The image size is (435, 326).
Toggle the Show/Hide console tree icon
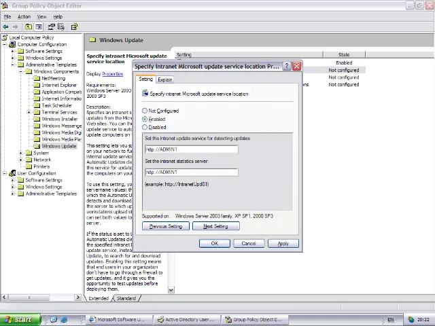[x=39, y=27]
